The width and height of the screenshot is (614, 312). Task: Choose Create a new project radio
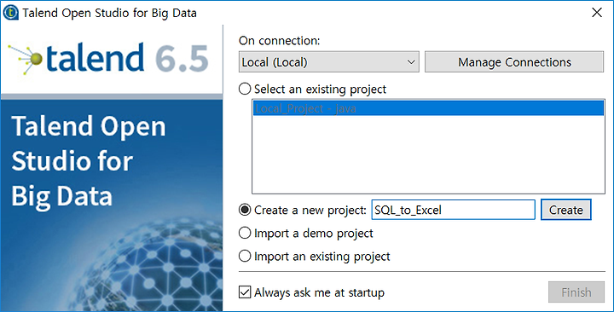point(245,210)
